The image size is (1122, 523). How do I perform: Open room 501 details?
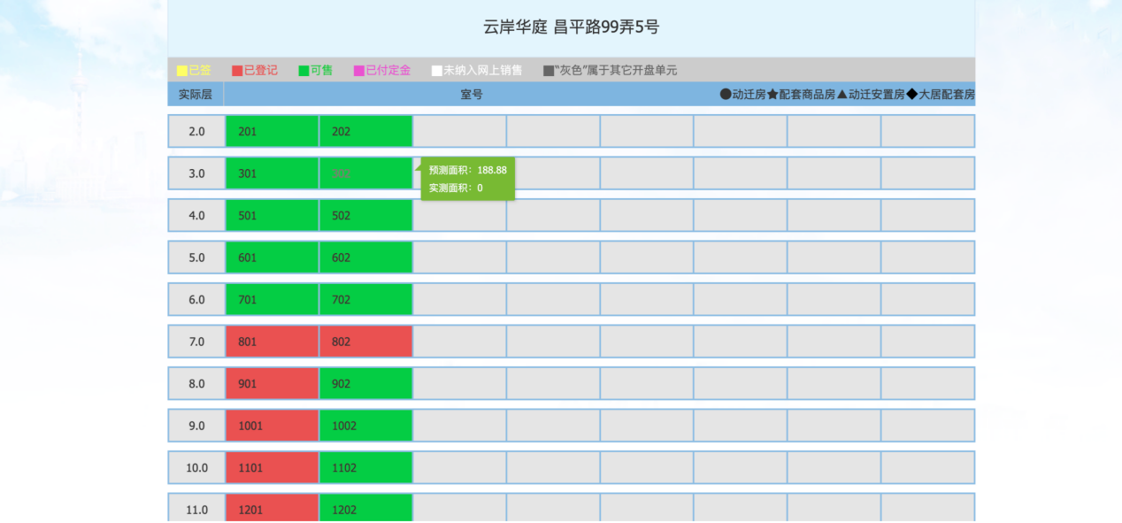[x=272, y=215]
